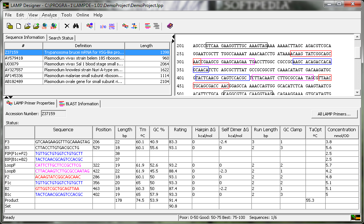
Task: Click the BIP(B1c+B2) row label
Action: (x=16, y=159)
